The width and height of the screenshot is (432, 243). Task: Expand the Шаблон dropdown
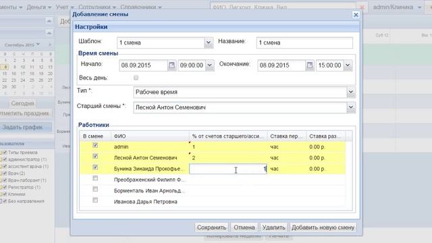click(x=209, y=43)
